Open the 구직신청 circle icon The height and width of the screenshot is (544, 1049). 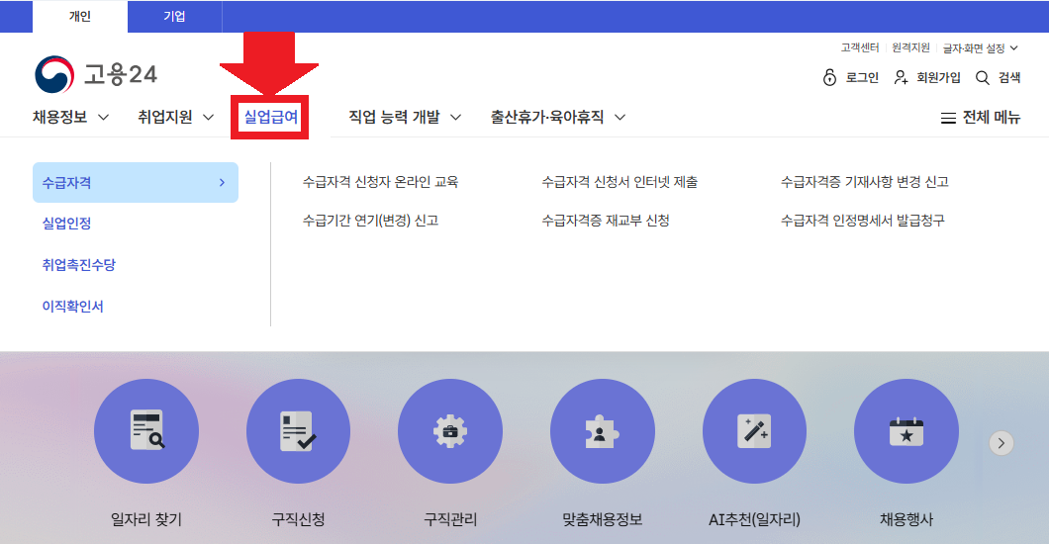tap(299, 431)
